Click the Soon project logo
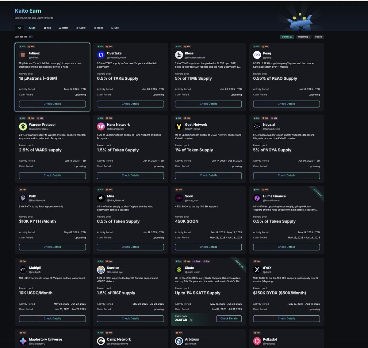Screen dimensions: 368x348 click(x=179, y=198)
